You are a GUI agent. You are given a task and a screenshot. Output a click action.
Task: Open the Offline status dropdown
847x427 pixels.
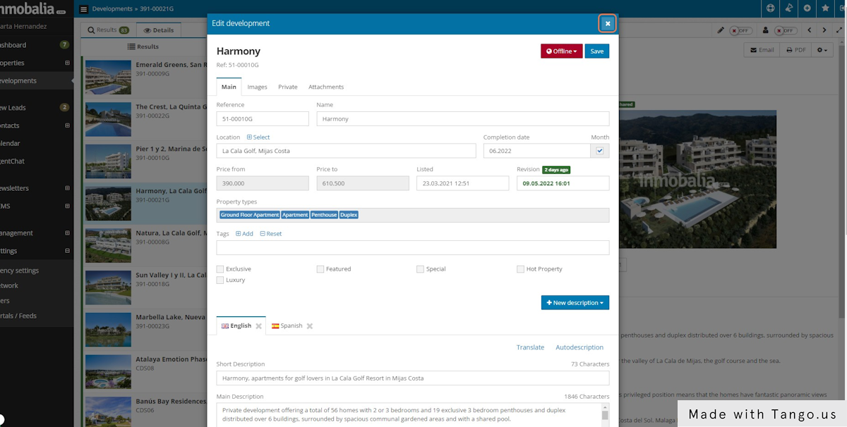coord(561,51)
